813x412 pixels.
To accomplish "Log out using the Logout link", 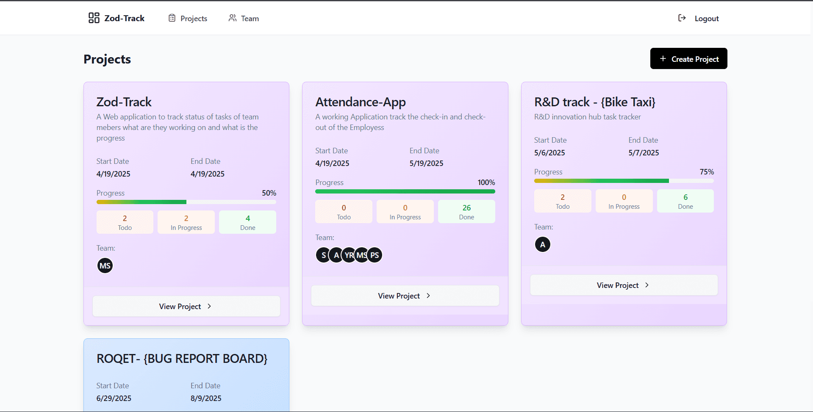I will pyautogui.click(x=699, y=18).
